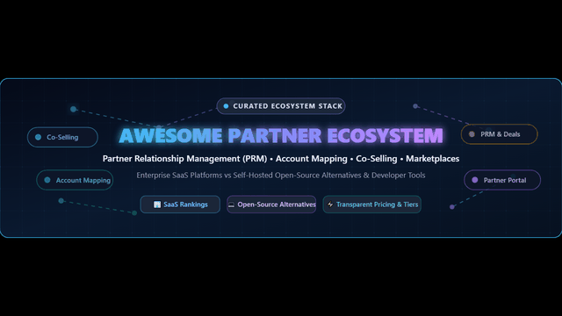Open the PRM & Deals pill
Screen dimensions: 562x316
500,134
